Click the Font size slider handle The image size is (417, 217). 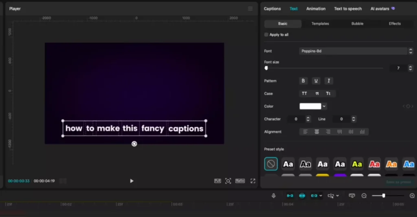pyautogui.click(x=266, y=68)
